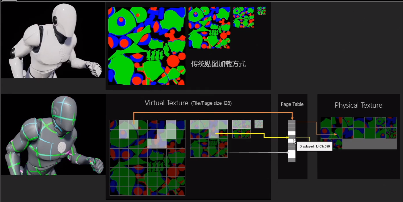The image size is (403, 202).
Task: Select the Physical Texture panel title
Action: tap(358, 105)
